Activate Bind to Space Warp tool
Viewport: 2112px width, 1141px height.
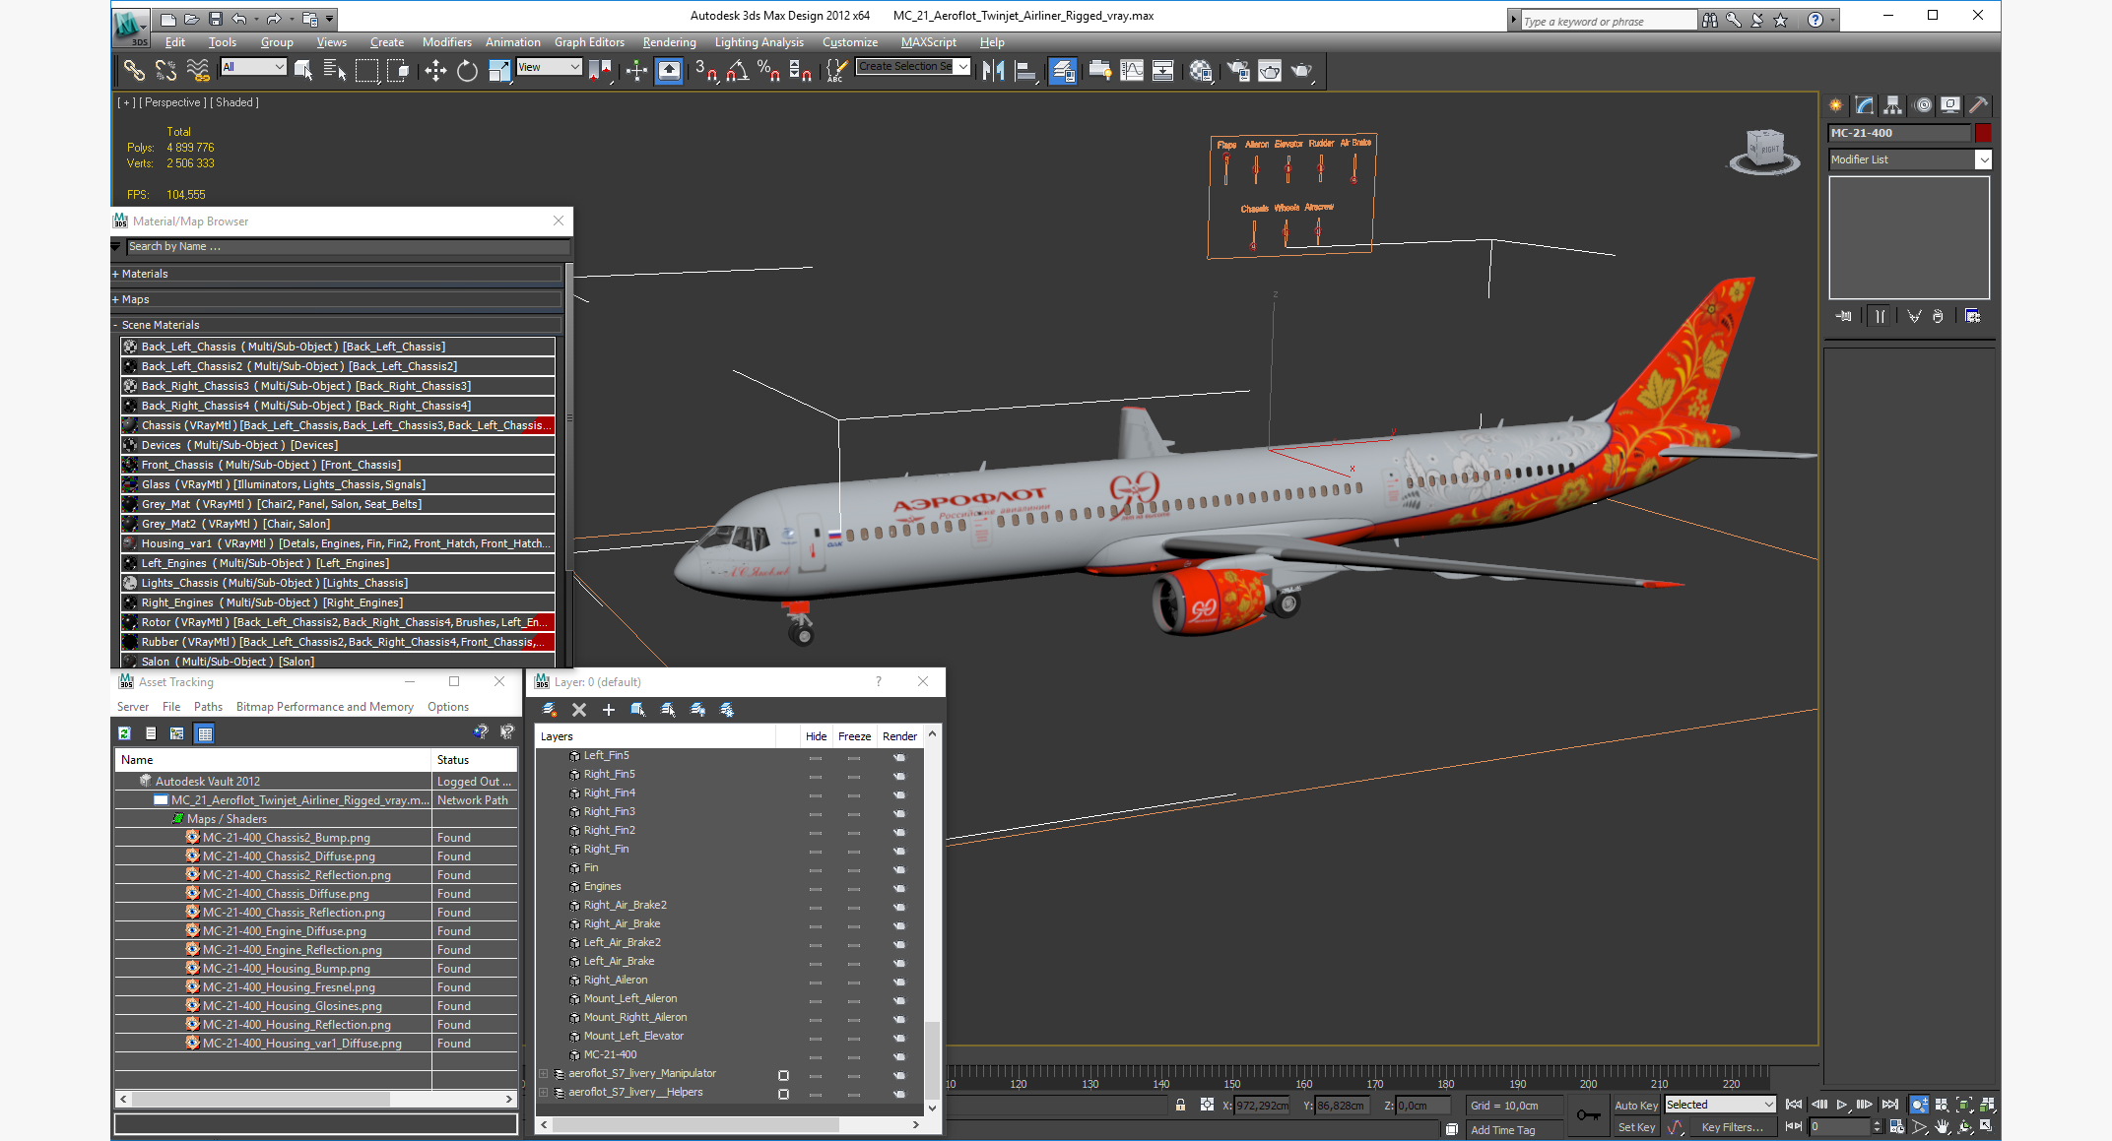(198, 70)
